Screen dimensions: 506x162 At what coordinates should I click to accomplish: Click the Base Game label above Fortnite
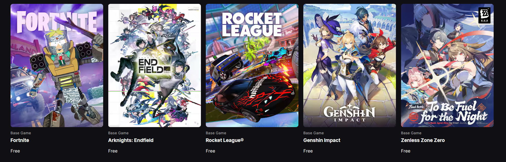[21, 133]
